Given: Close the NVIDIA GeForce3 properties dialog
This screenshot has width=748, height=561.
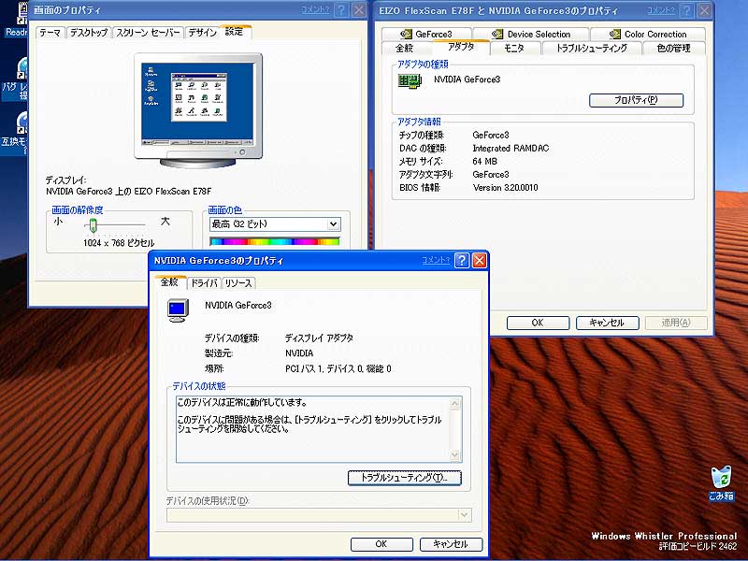Looking at the screenshot, I should (x=479, y=261).
